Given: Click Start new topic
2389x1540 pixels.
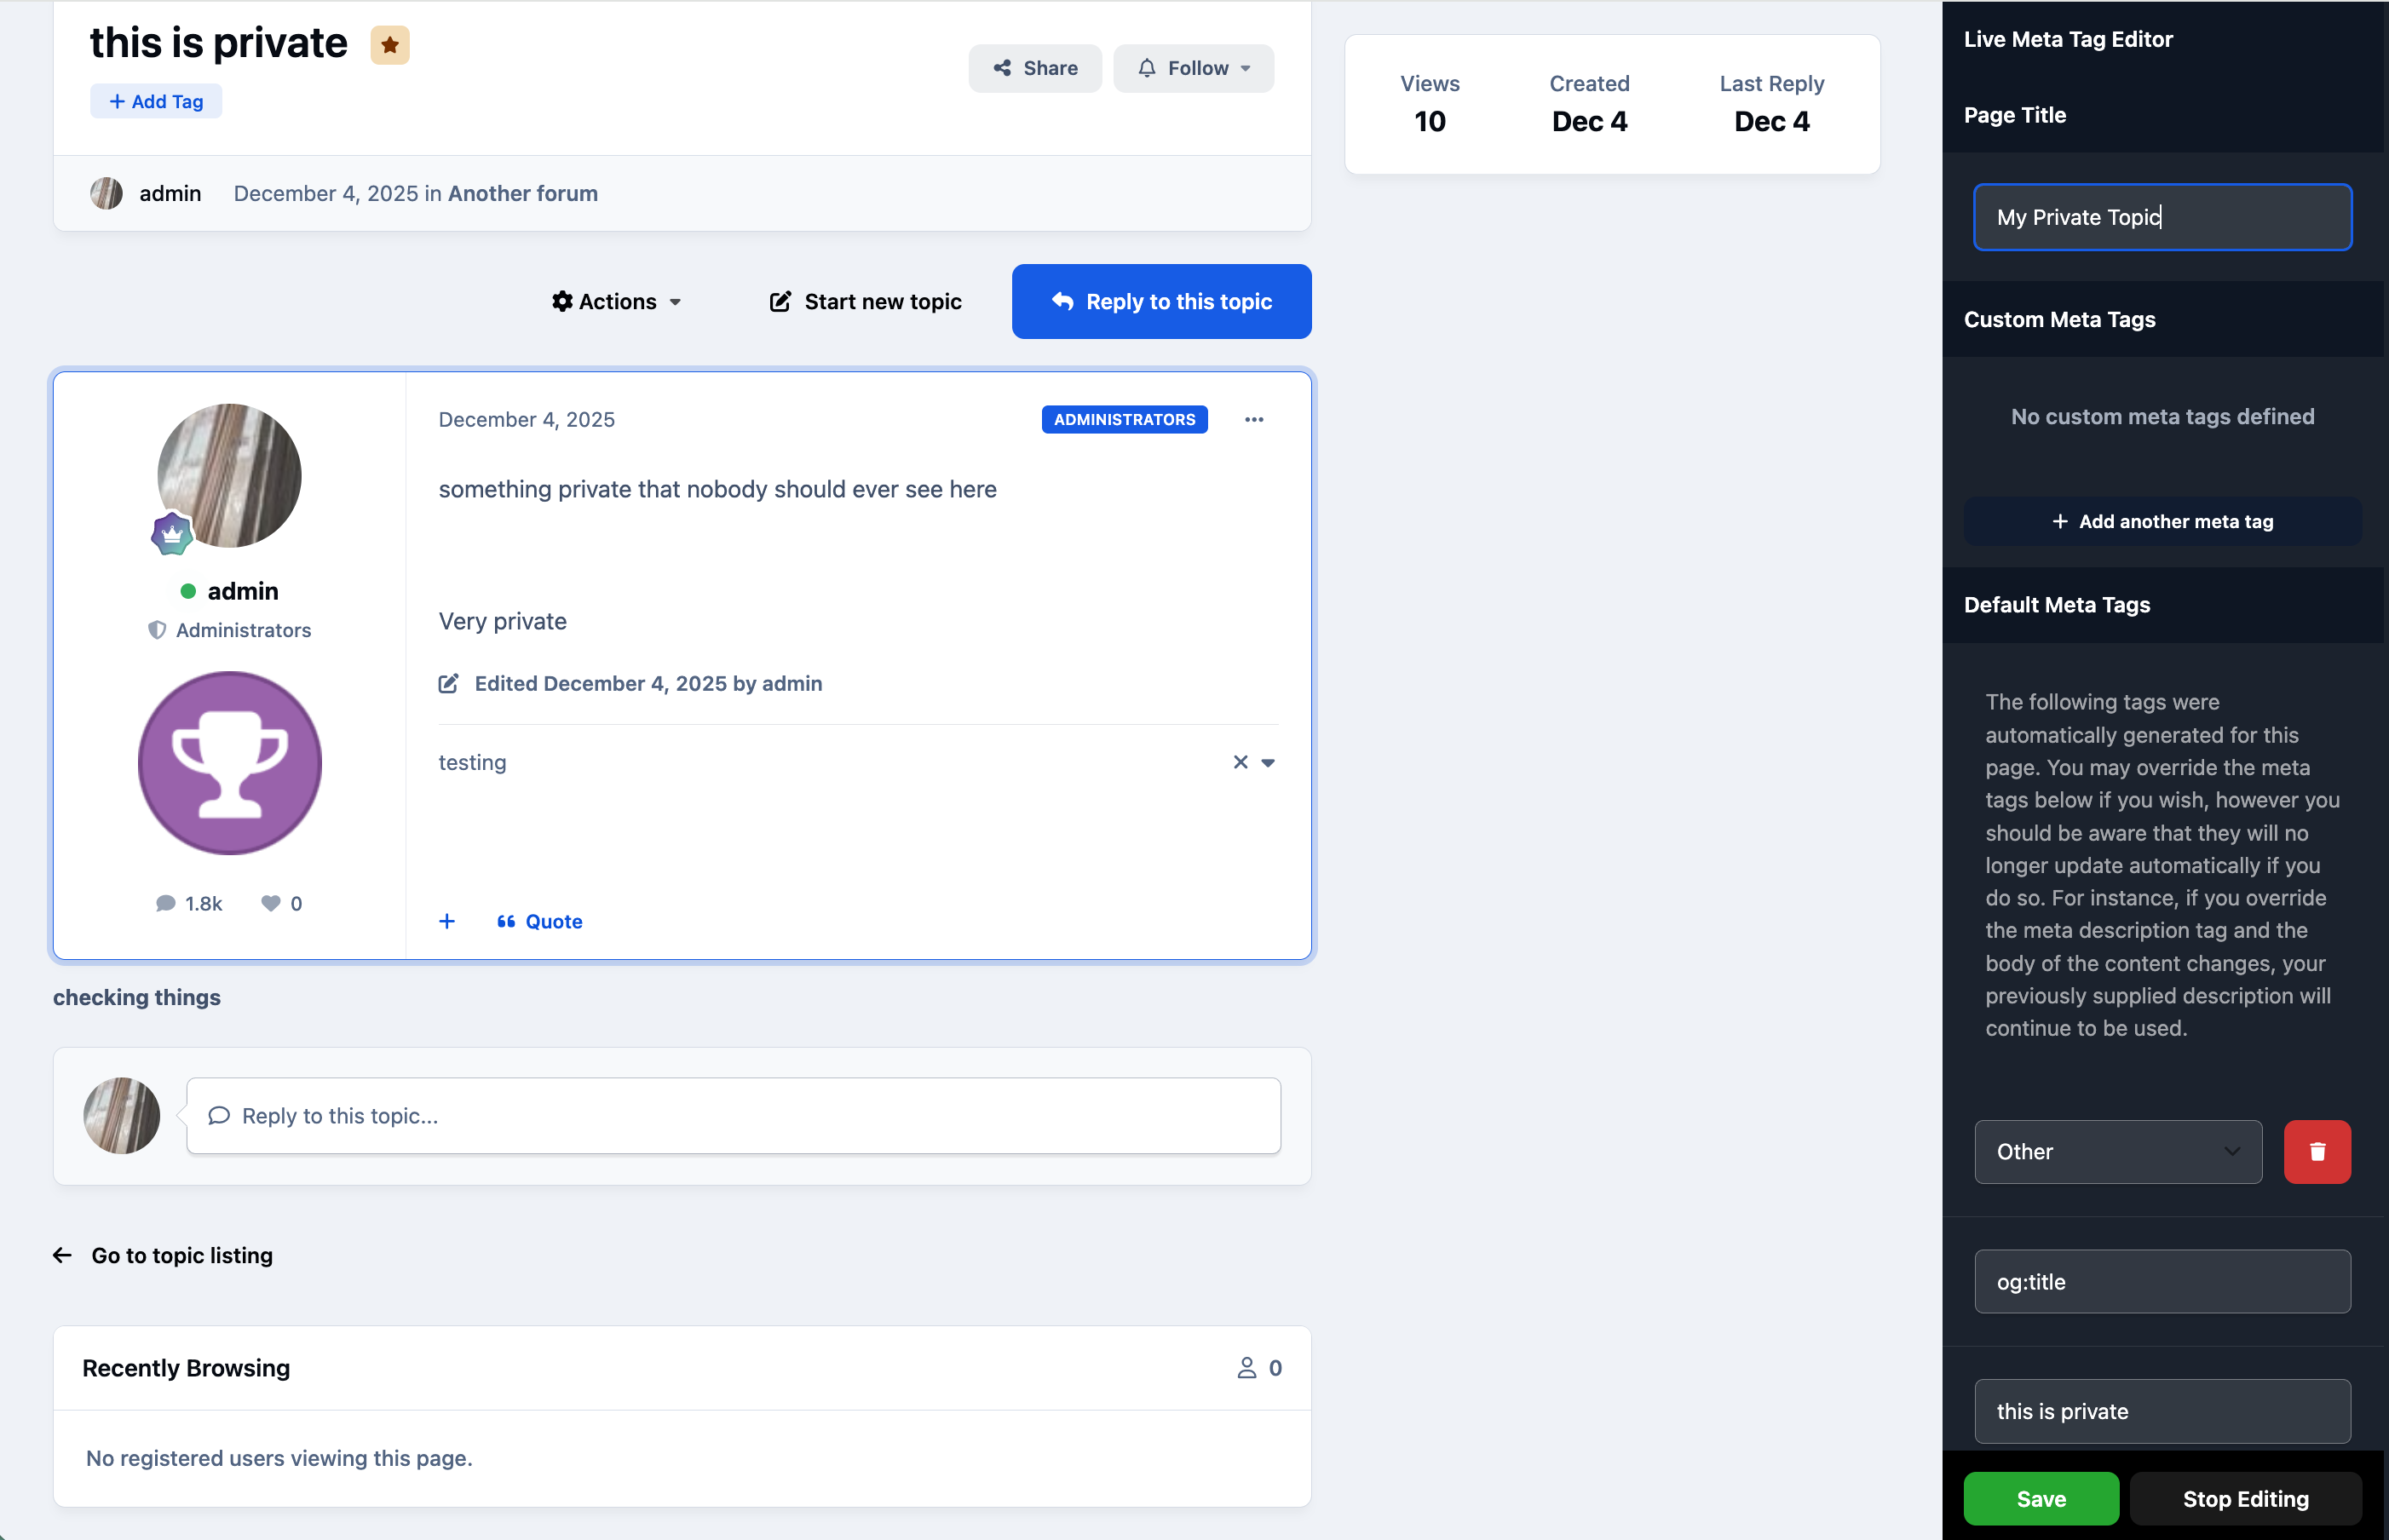Looking at the screenshot, I should click(x=865, y=301).
